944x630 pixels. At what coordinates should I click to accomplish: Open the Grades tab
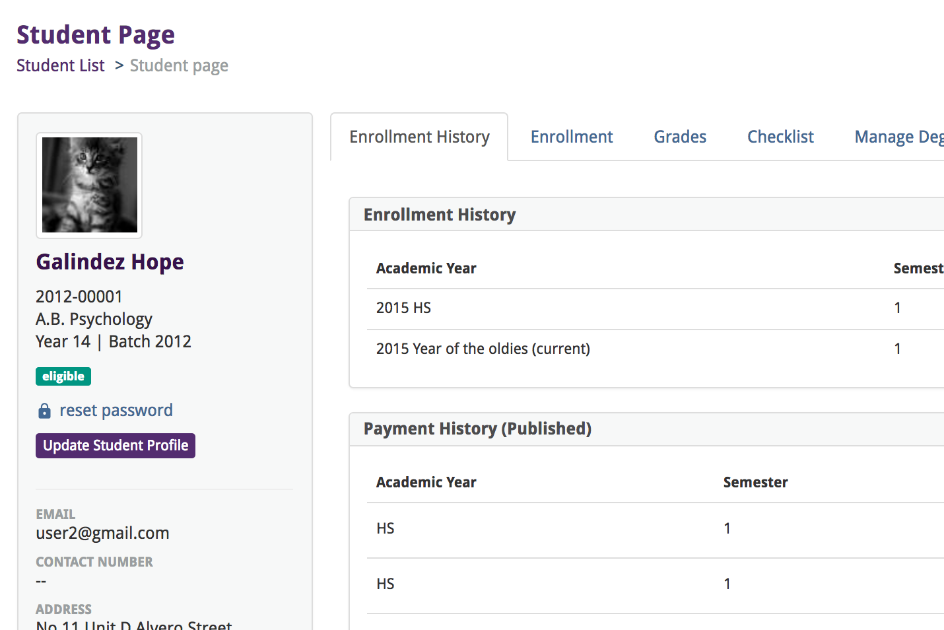(x=680, y=137)
